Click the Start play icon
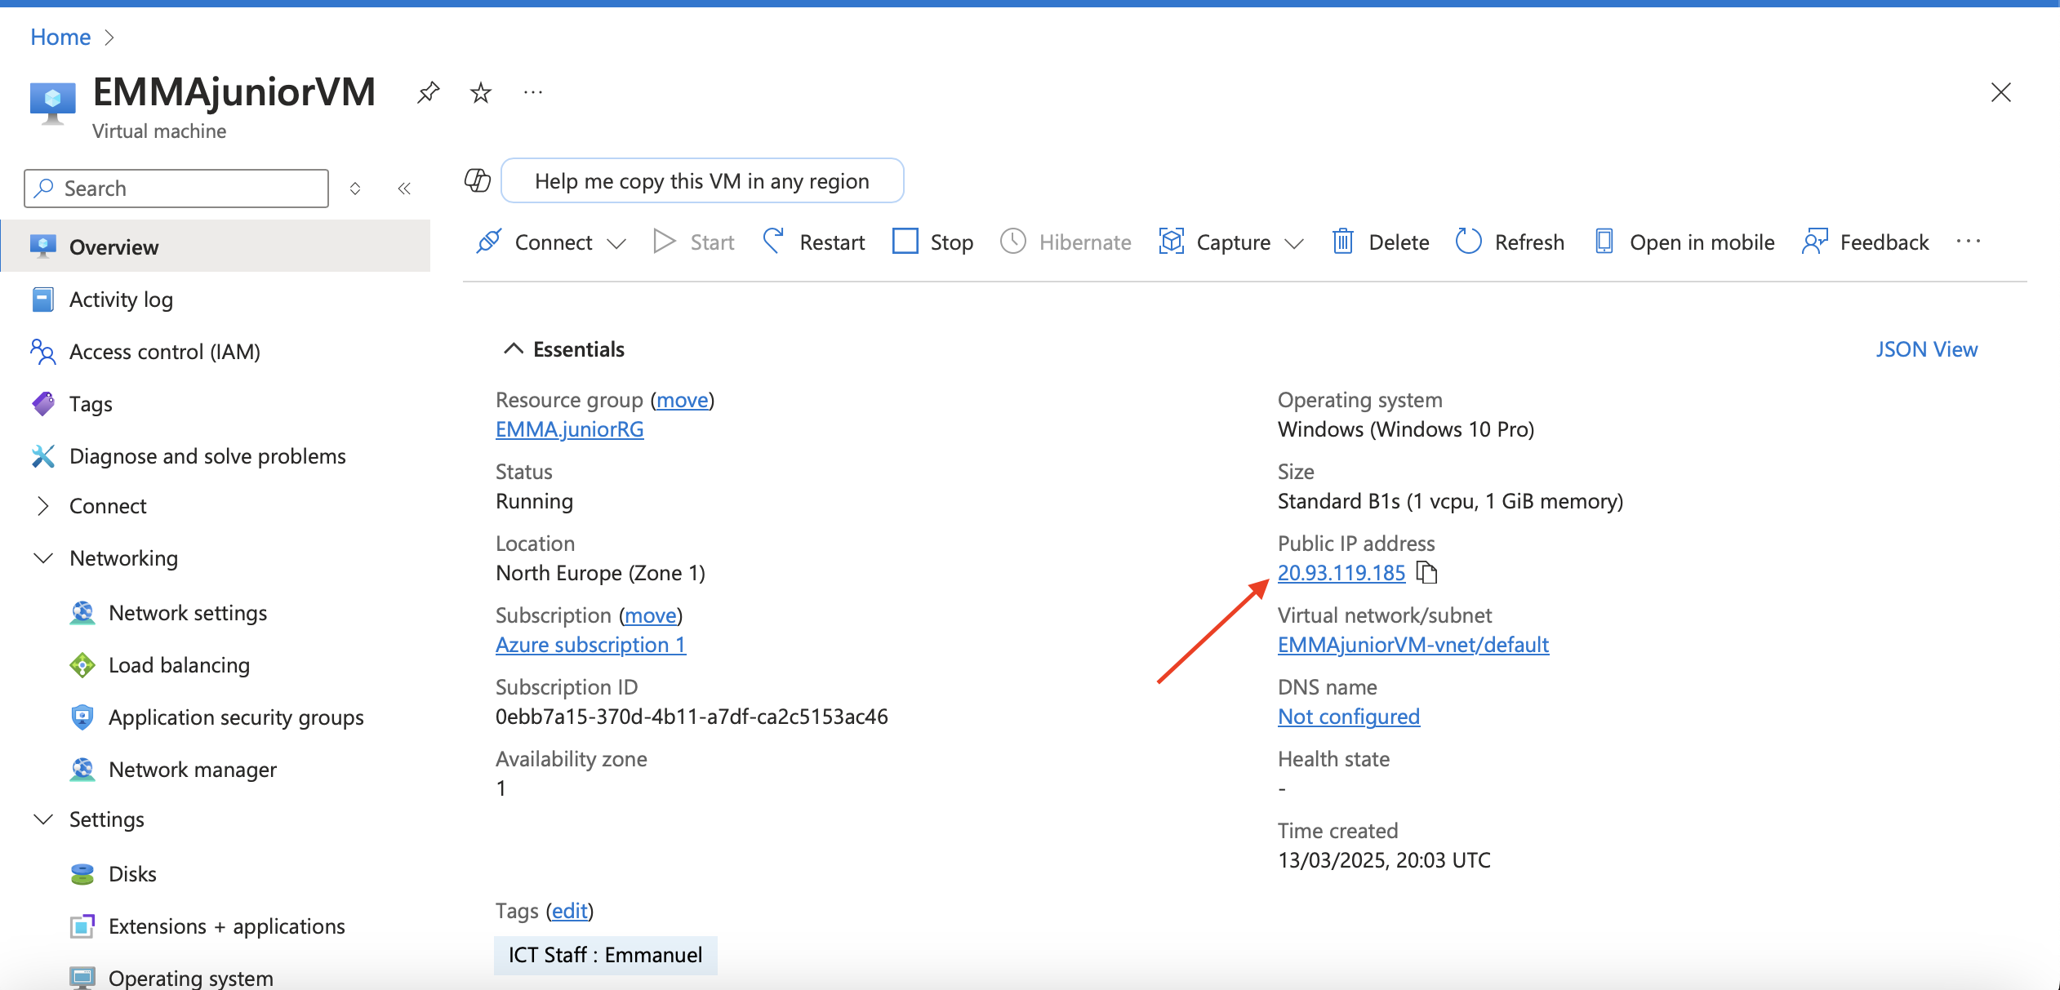This screenshot has height=990, width=2060. tap(665, 242)
